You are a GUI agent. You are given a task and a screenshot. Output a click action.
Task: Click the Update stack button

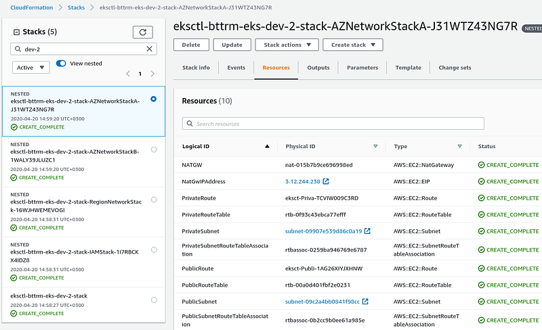[232, 45]
